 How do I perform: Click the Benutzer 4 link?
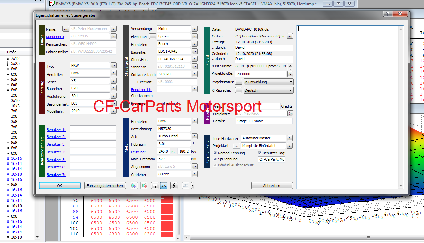tap(56, 152)
